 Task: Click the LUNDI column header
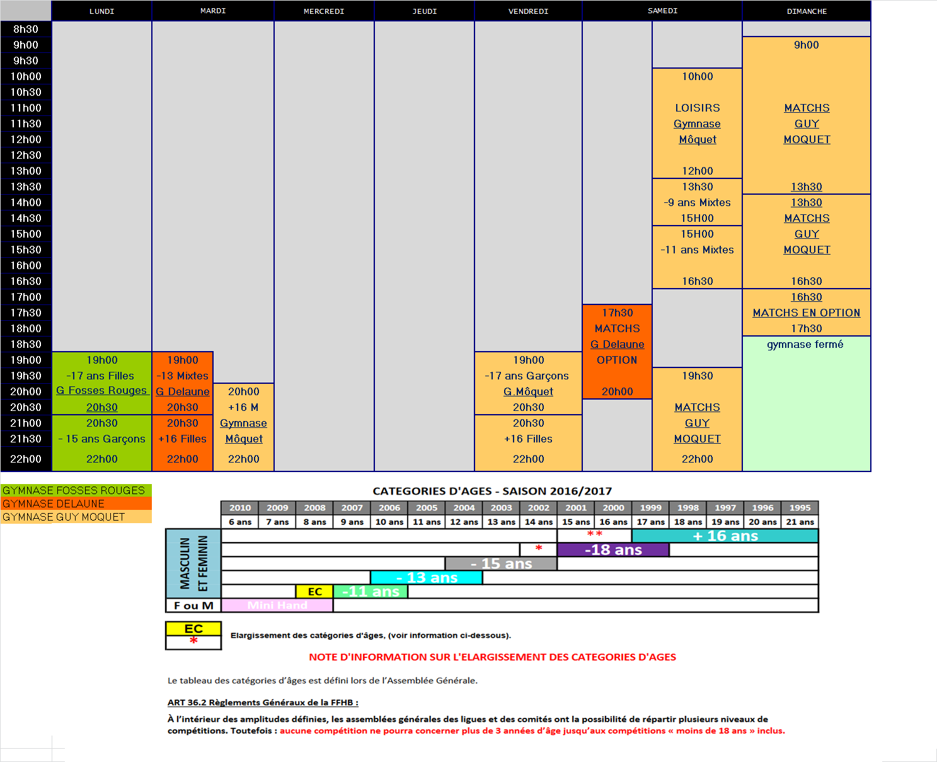click(101, 11)
